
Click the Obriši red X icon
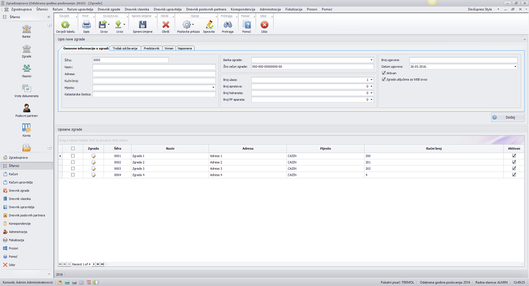pos(166,25)
